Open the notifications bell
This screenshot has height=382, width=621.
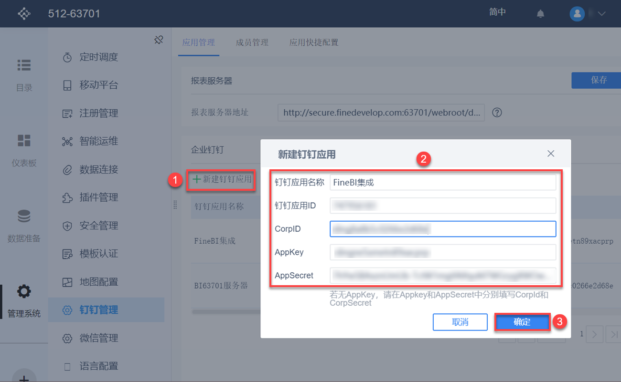(540, 14)
